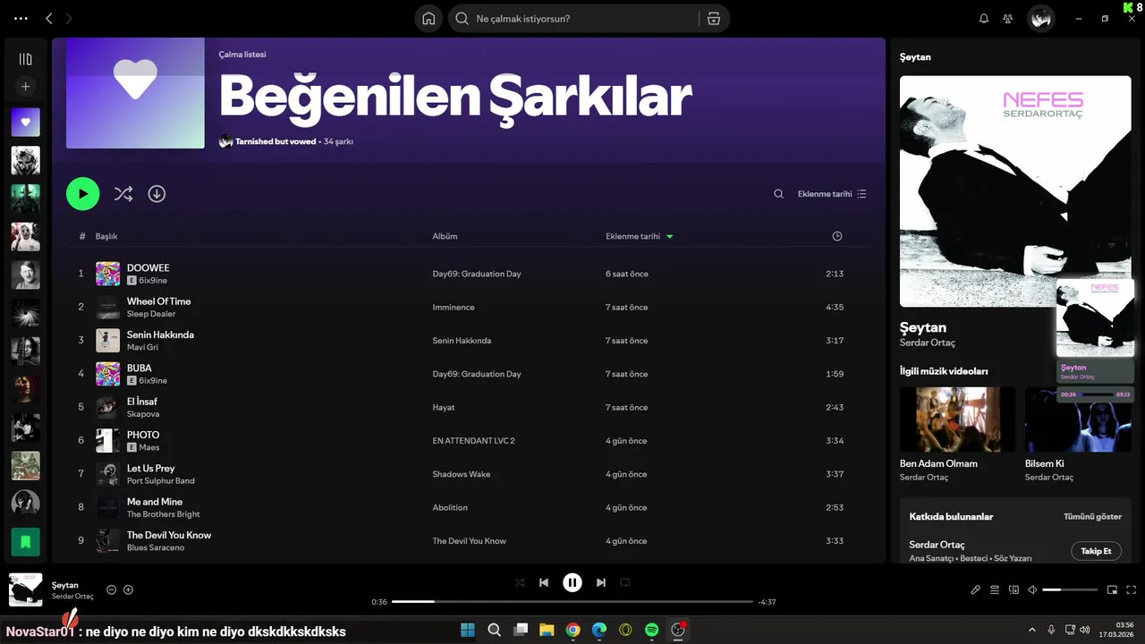Open the Tarnished but vowed profile link

tap(276, 141)
